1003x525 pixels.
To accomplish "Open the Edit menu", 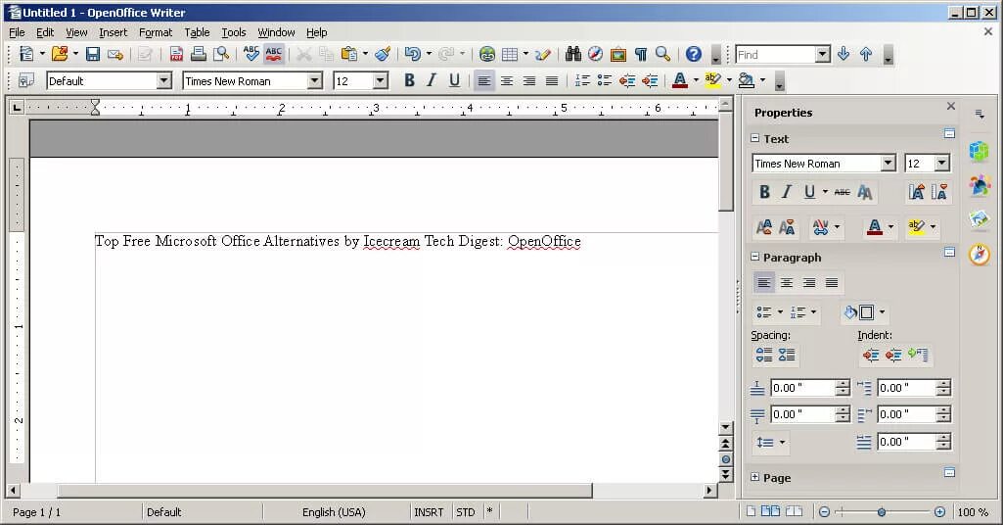I will 45,32.
